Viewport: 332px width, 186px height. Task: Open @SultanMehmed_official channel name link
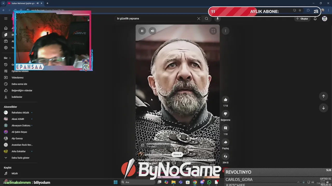click(157, 154)
